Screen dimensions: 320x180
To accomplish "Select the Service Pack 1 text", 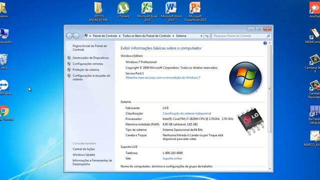I will tap(134, 73).
